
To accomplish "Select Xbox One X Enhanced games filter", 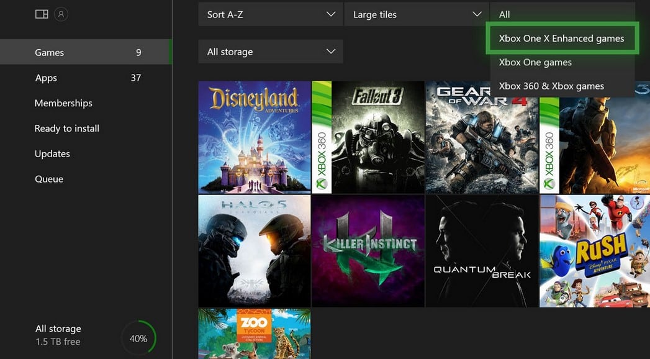I will pyautogui.click(x=562, y=38).
